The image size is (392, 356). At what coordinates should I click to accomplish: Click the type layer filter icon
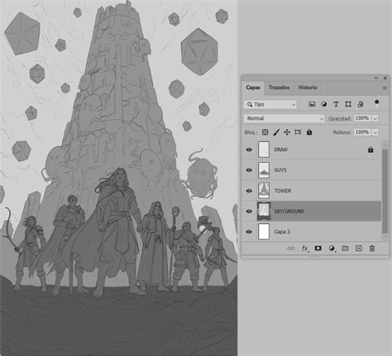click(x=336, y=104)
